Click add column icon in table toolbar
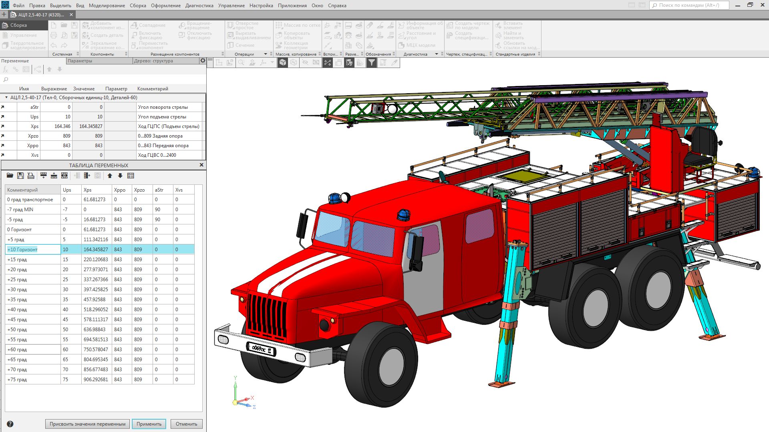The height and width of the screenshot is (432, 769). tap(87, 176)
